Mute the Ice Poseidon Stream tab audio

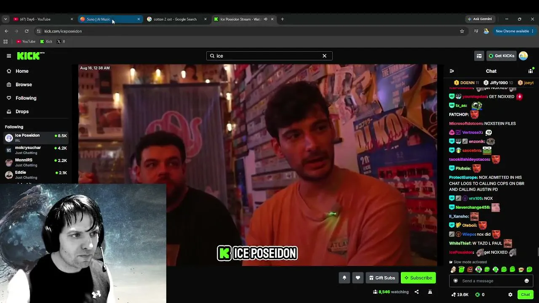(x=265, y=19)
